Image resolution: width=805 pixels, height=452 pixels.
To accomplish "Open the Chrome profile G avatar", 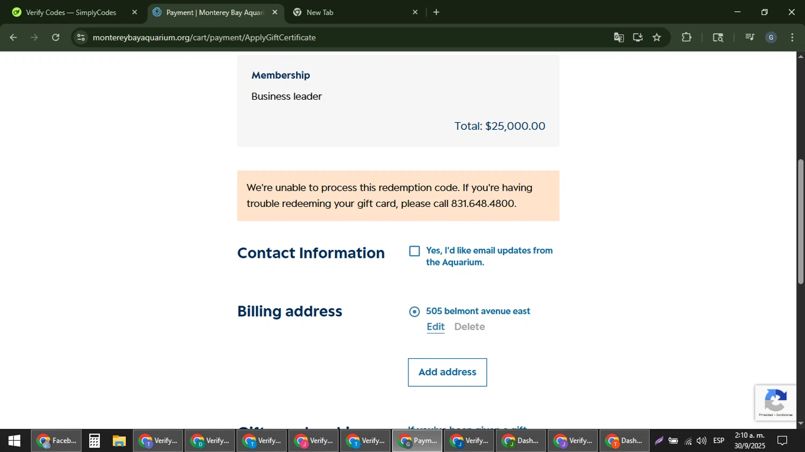I will pos(771,38).
